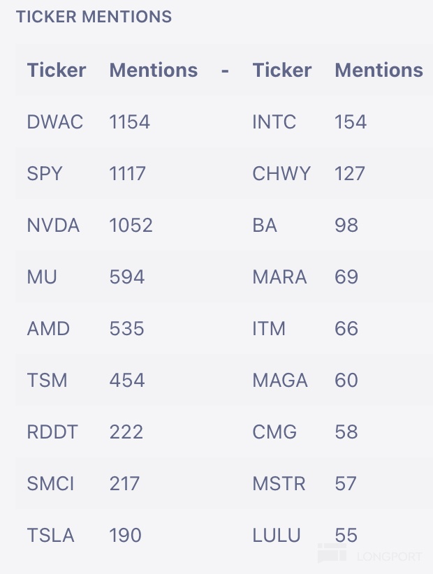Select the ITM ticker
This screenshot has height=574, width=433.
tap(269, 329)
